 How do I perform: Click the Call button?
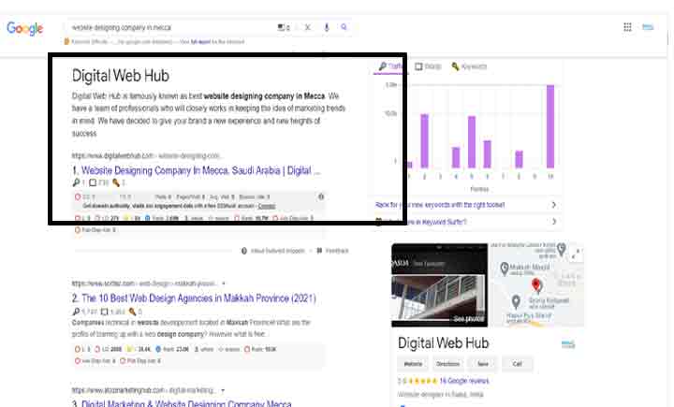tap(517, 363)
